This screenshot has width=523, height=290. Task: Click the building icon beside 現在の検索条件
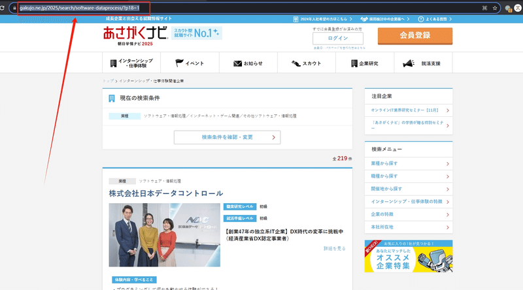point(112,99)
